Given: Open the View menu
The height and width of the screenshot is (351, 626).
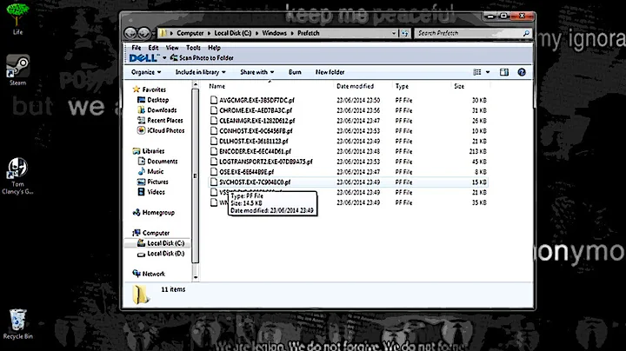Looking at the screenshot, I should (172, 48).
